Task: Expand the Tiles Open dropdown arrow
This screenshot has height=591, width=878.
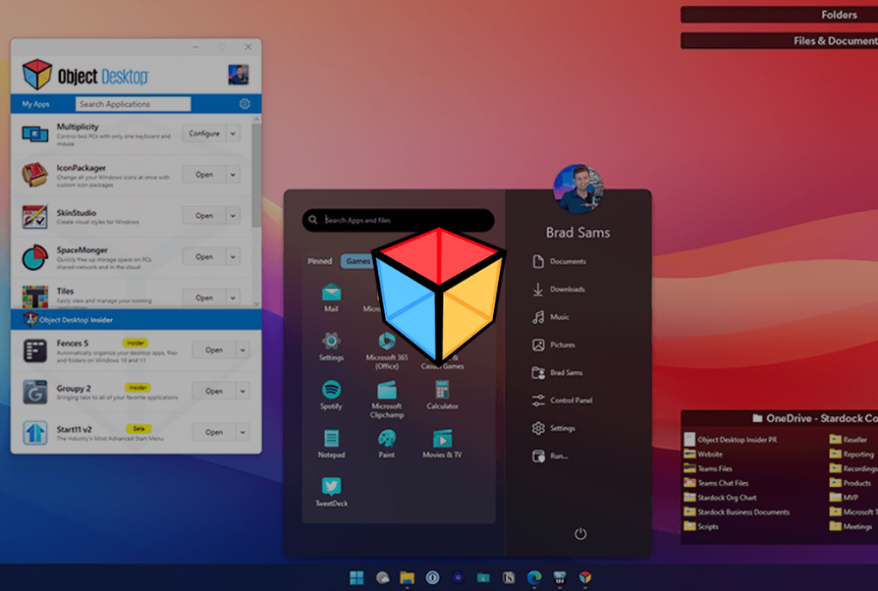Action: coord(233,298)
